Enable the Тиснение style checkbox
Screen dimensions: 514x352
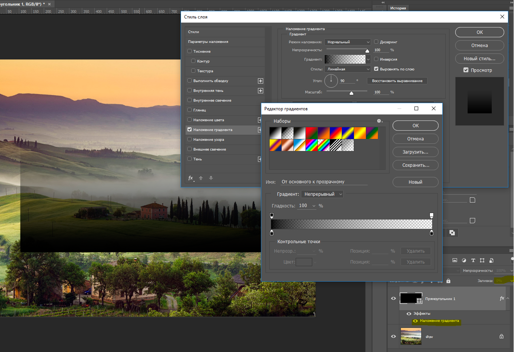click(x=190, y=51)
